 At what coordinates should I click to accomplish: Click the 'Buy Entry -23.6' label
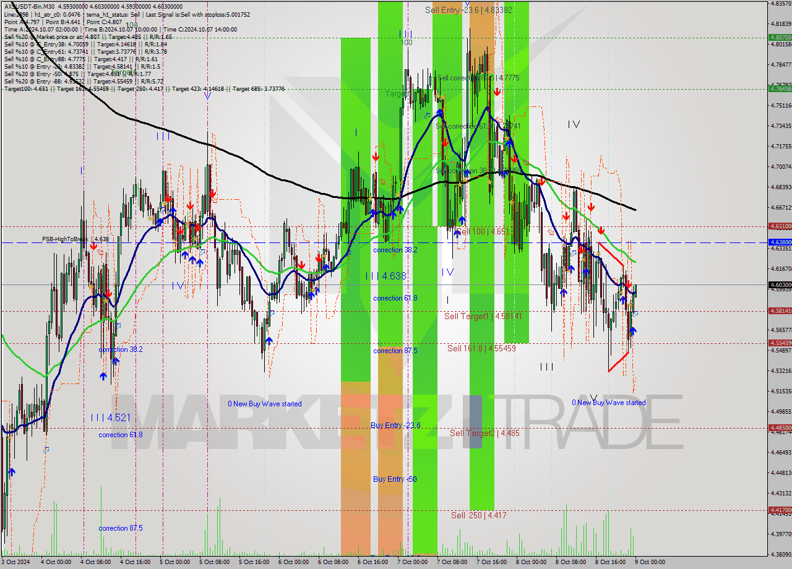click(396, 426)
